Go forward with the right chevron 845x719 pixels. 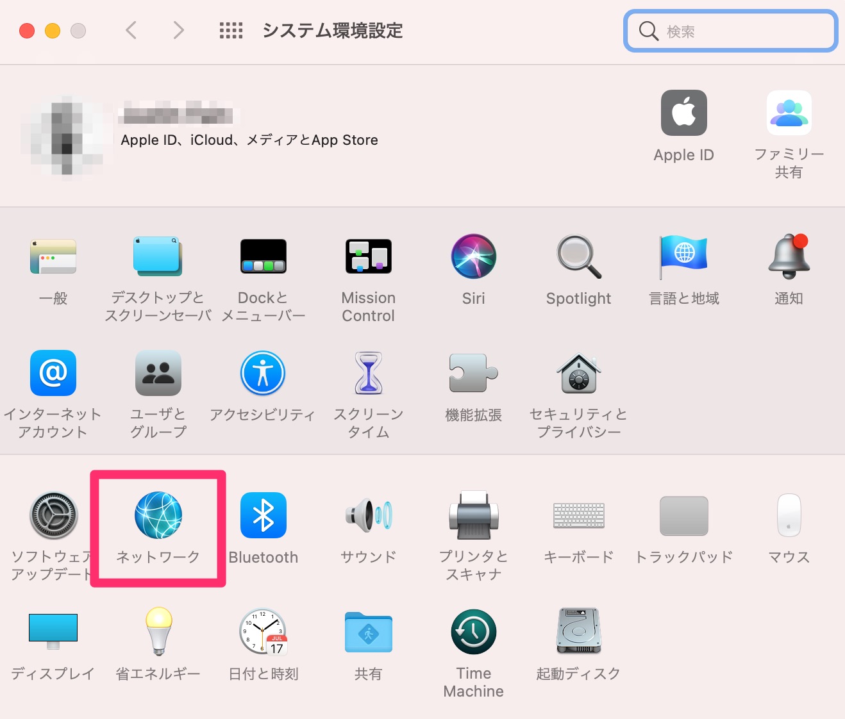pos(179,30)
